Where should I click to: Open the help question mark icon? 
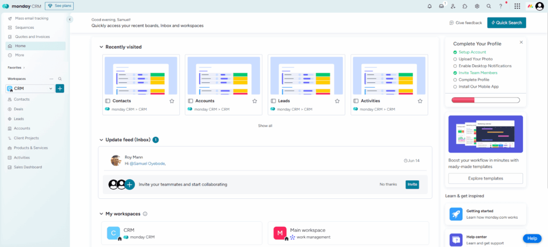coord(501,6)
